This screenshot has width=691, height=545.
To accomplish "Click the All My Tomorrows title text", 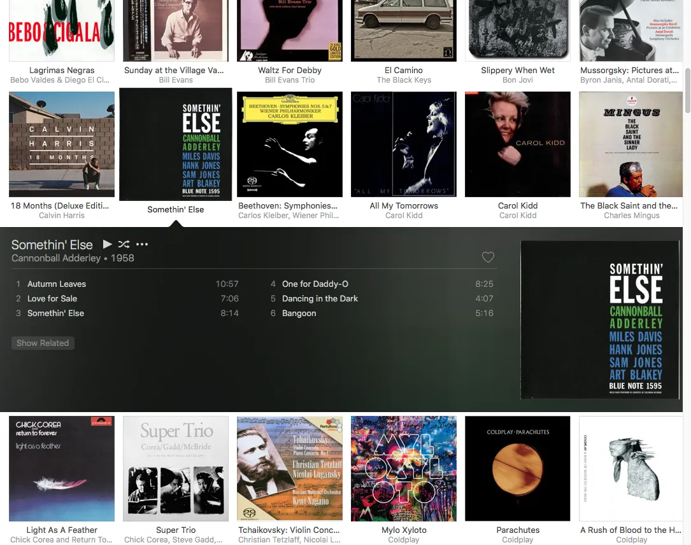I will [x=404, y=206].
